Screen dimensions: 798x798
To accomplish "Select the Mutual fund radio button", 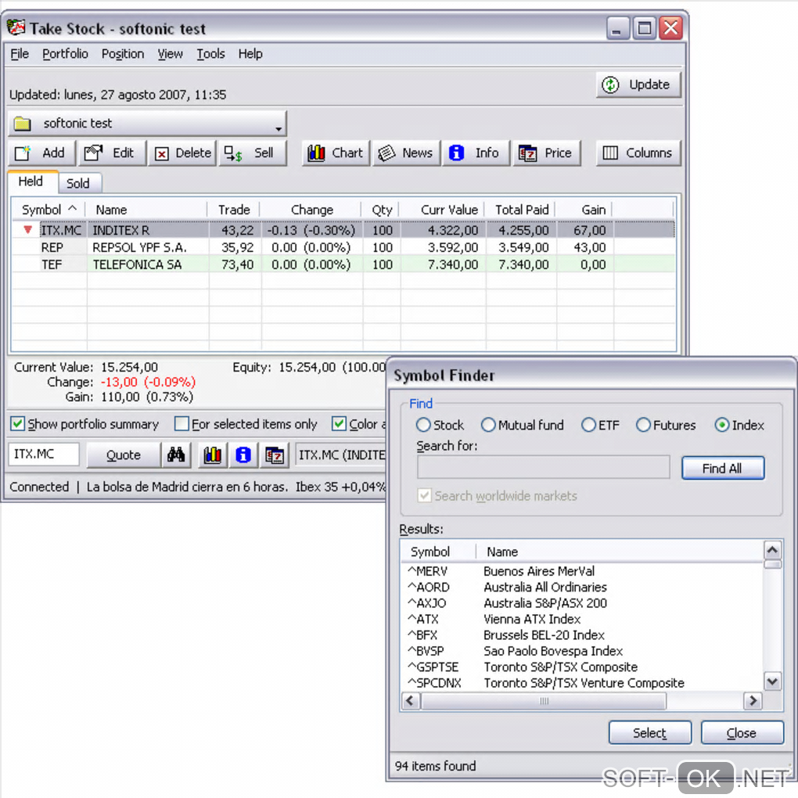I will 488,425.
